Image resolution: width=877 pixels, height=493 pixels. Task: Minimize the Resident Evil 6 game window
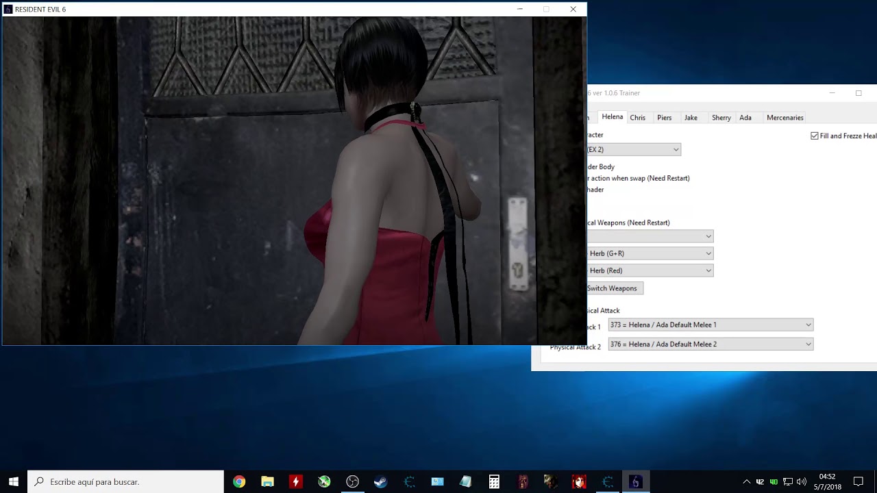coord(520,10)
